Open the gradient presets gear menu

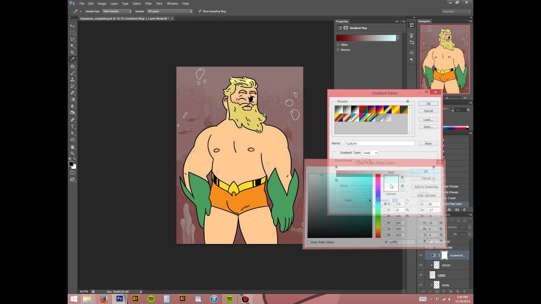407,101
